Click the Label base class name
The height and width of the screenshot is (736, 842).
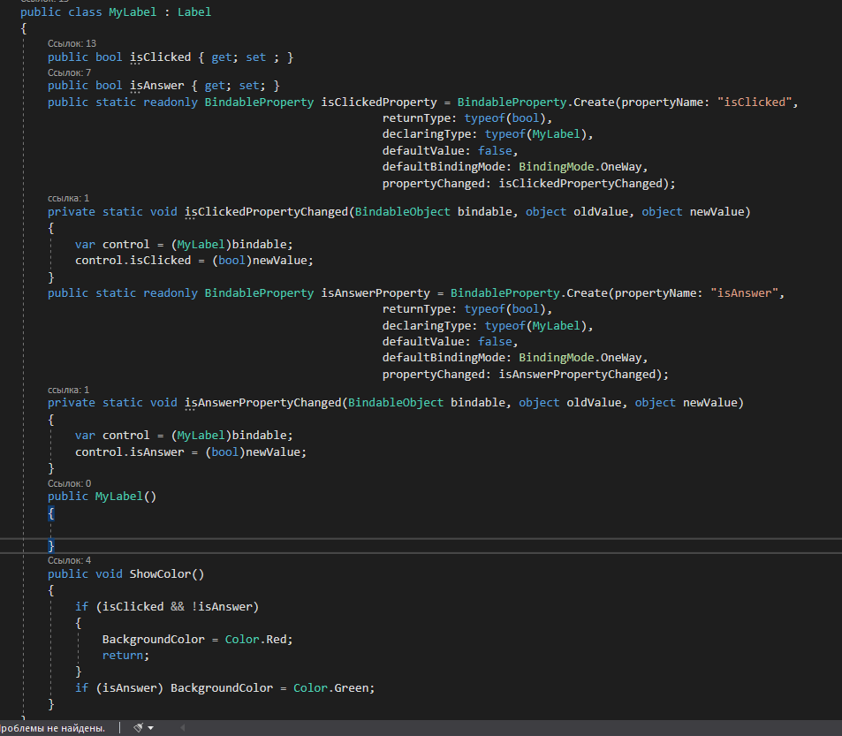tap(194, 12)
